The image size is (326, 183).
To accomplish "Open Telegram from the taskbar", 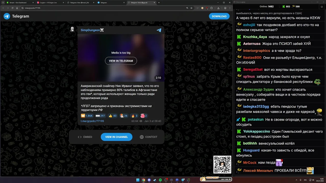I will click(183, 180).
